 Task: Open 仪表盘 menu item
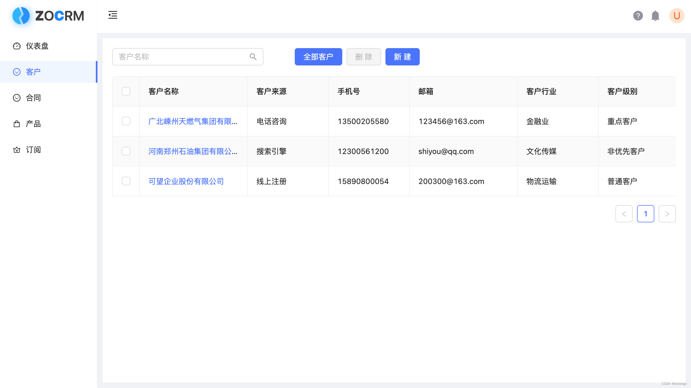(49, 46)
